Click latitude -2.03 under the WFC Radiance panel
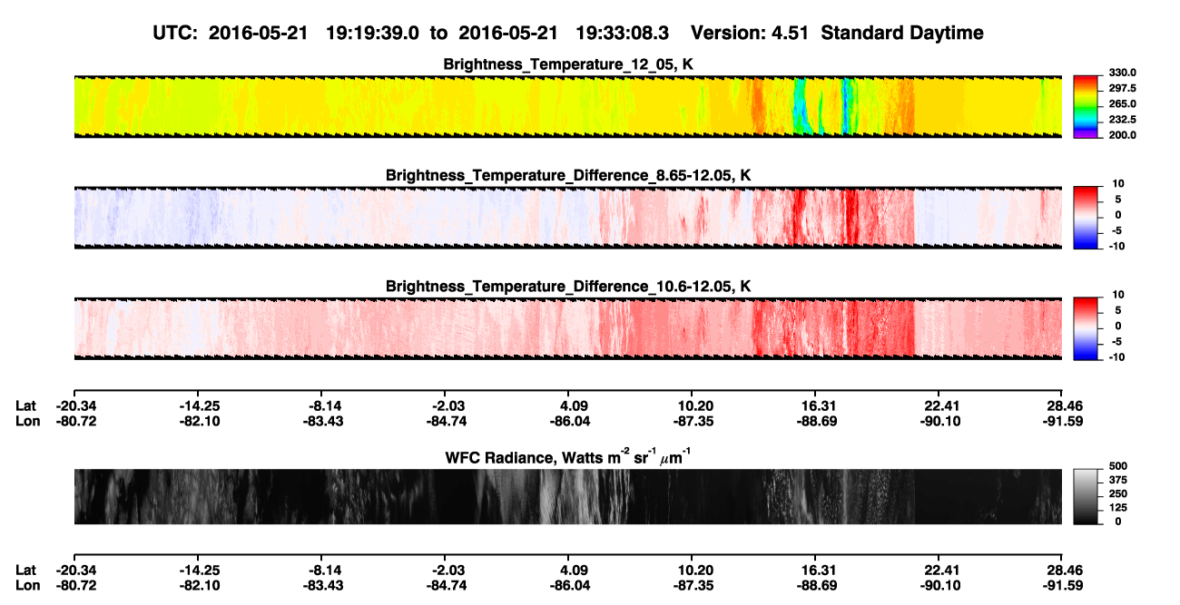The image size is (1180, 605). 445,571
